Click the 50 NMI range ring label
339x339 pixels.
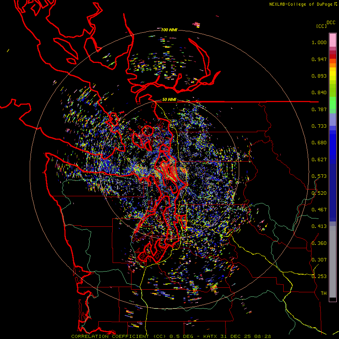[x=169, y=99]
